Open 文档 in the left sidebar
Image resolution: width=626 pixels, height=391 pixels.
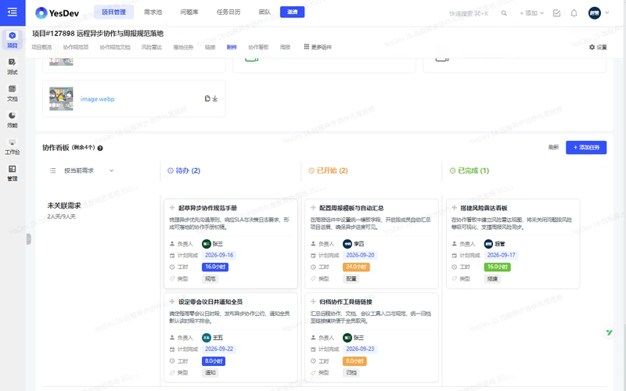pyautogui.click(x=13, y=93)
